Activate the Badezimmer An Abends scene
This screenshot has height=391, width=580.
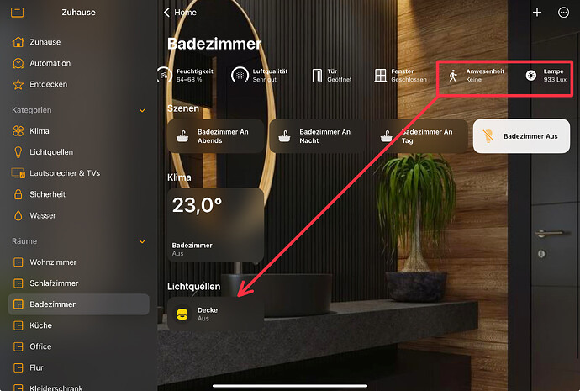(216, 136)
